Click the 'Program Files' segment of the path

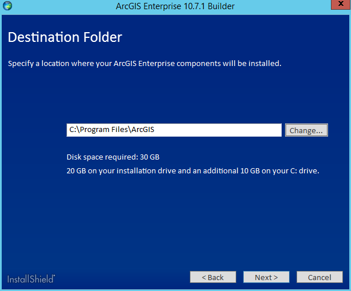pyautogui.click(x=104, y=130)
